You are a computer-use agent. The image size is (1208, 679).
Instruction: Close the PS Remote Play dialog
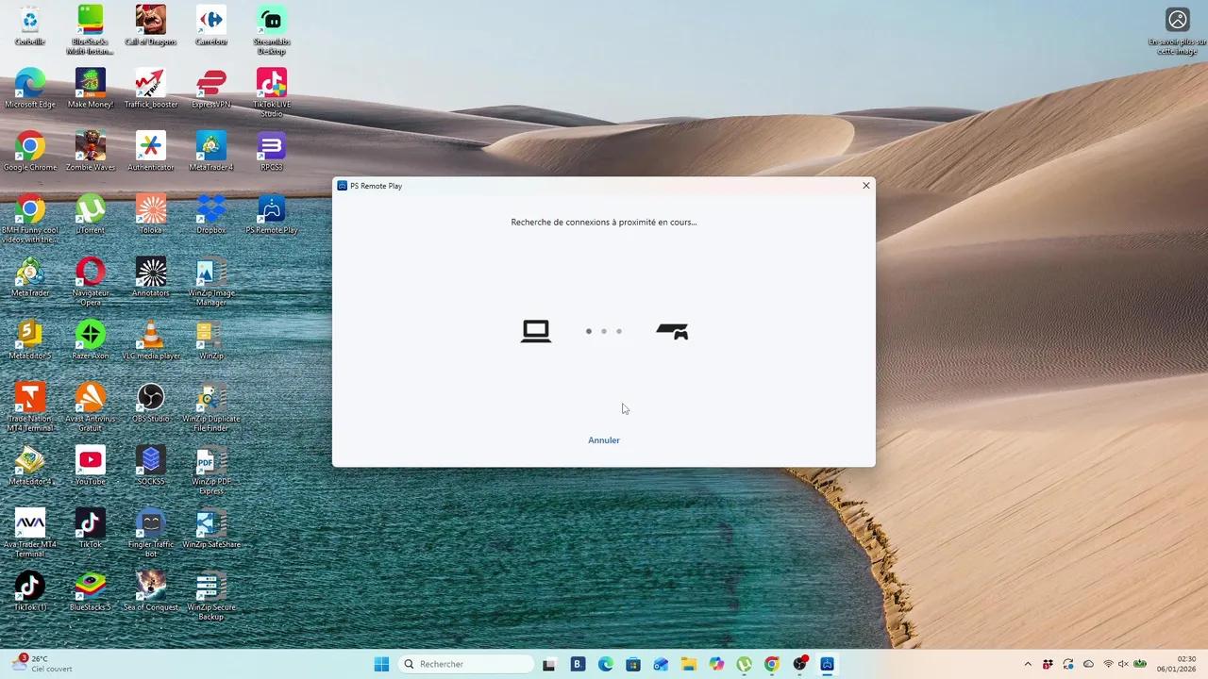[865, 186]
